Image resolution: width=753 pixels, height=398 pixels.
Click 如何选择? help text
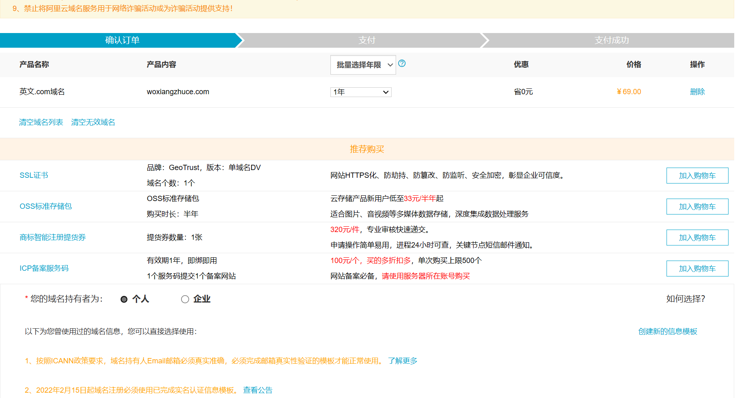click(x=686, y=299)
